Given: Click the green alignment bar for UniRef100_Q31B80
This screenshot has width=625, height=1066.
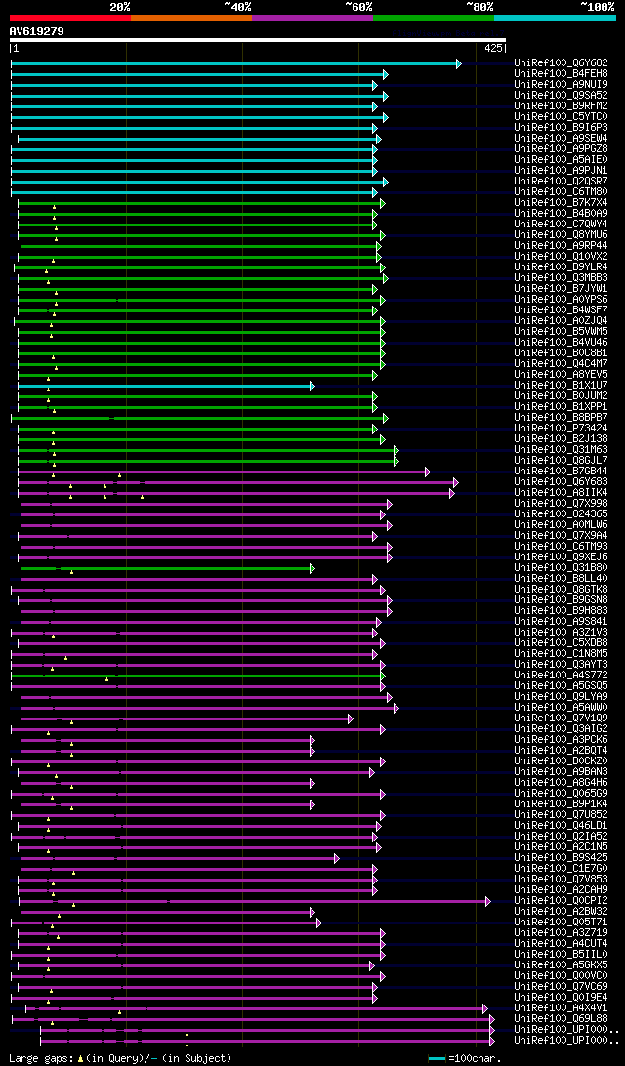Looking at the screenshot, I should point(168,568).
